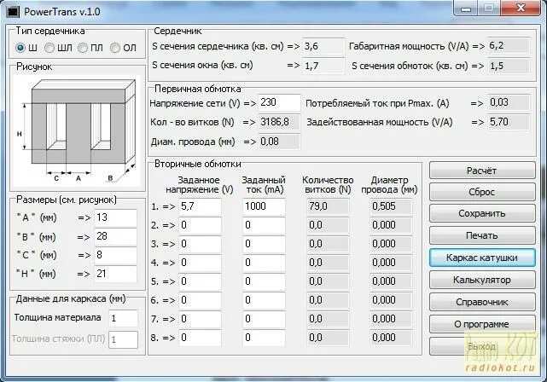Minimize the PowerTrans window

pyautogui.click(x=466, y=9)
